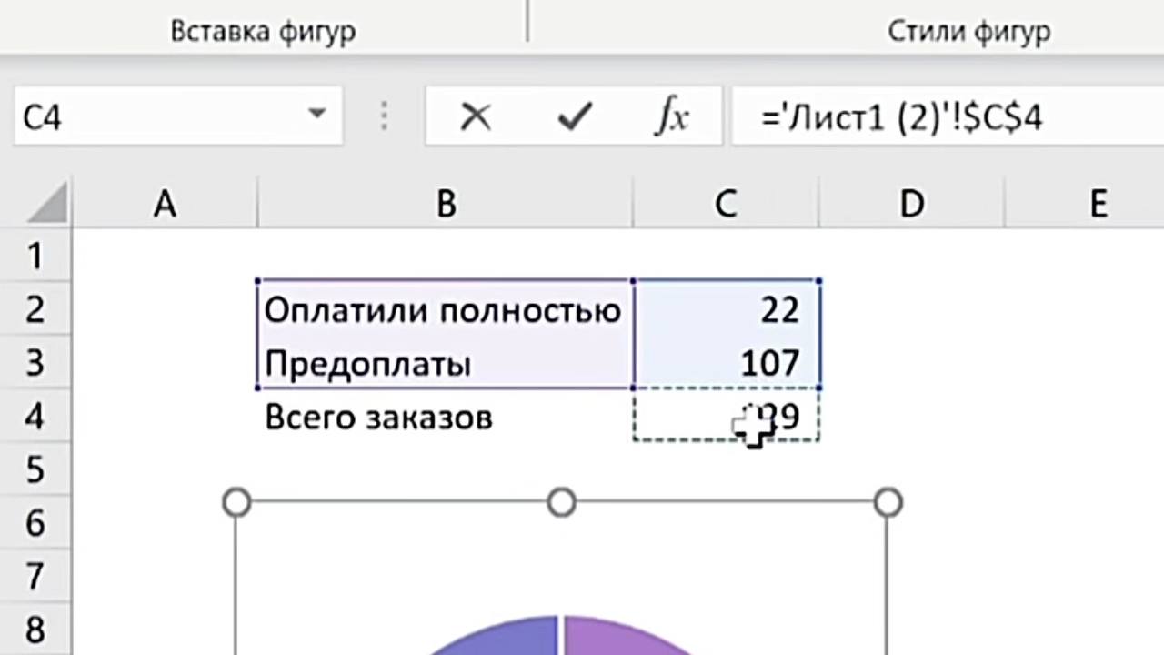Click cell 'Предоплаты'
This screenshot has width=1164, height=655.
pos(446,363)
